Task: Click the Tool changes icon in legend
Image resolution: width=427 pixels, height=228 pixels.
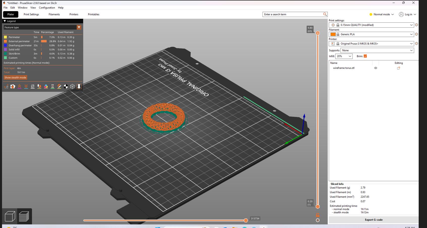Action: pos(39,86)
